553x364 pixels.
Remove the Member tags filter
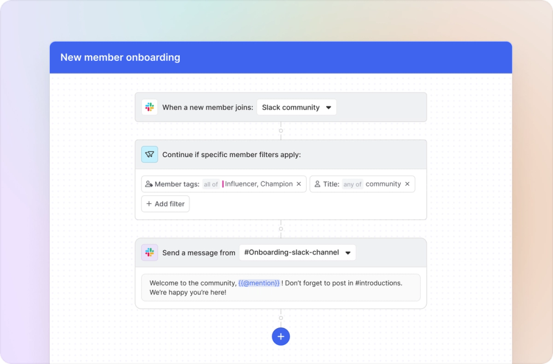point(299,184)
